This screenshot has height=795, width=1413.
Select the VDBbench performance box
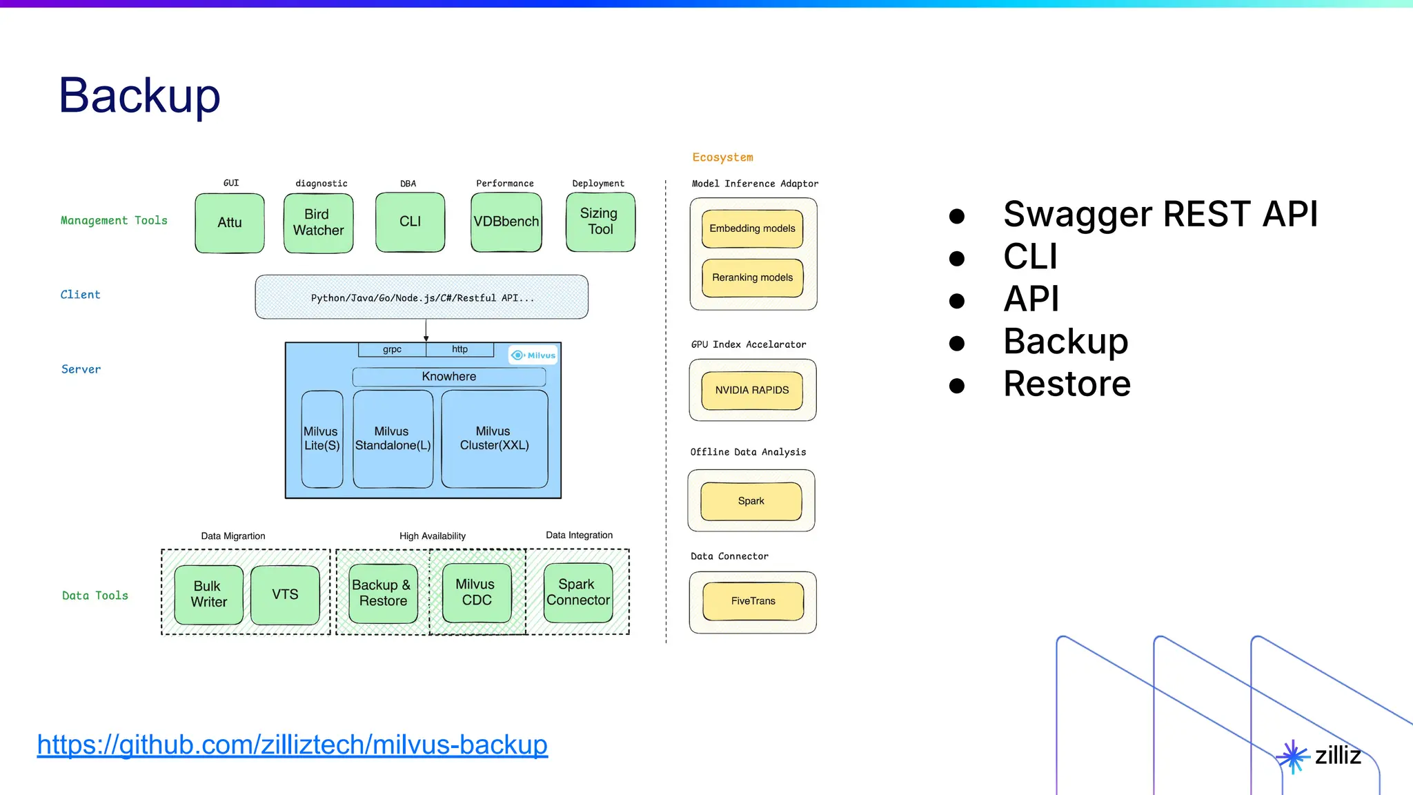point(506,222)
